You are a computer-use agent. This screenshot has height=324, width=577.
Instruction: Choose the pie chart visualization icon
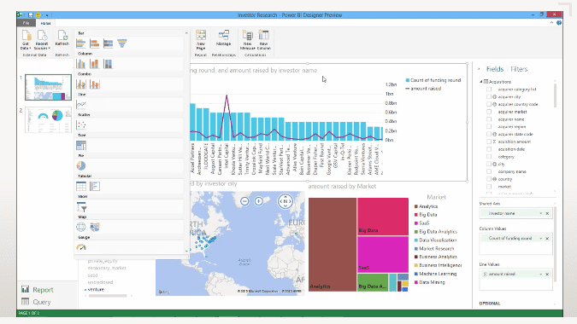81,166
